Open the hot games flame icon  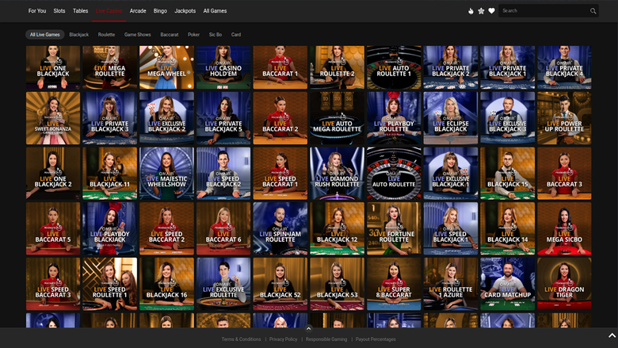pyautogui.click(x=471, y=11)
